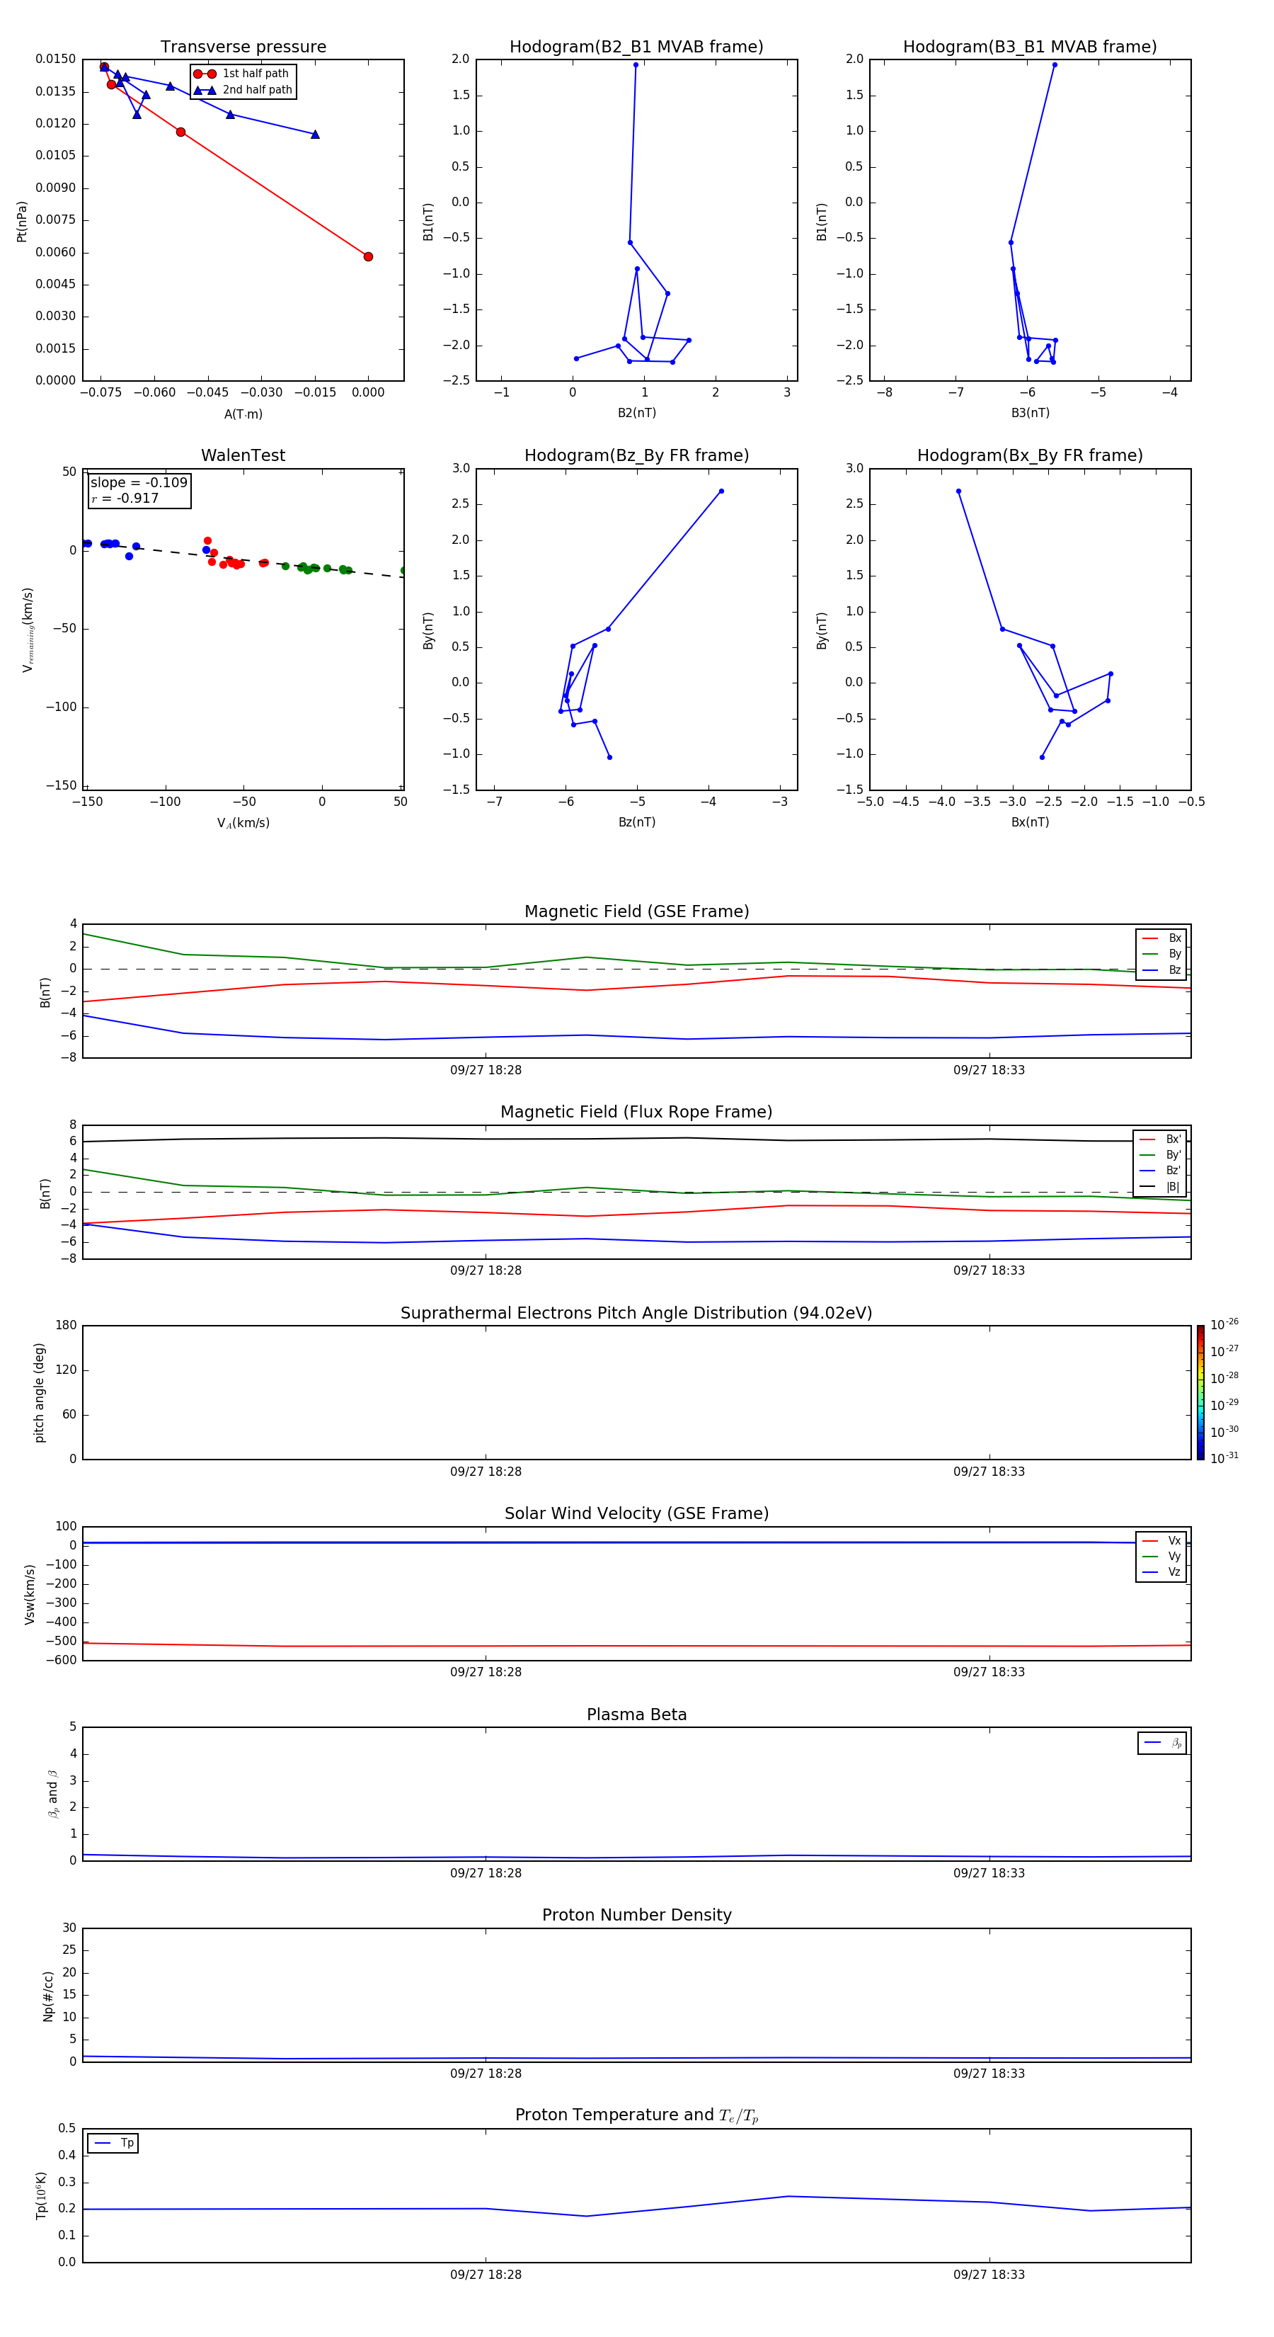Click the By legend entry in GSE magnetic field
Viewport: 1274px width, 2337px height.
tap(1161, 955)
